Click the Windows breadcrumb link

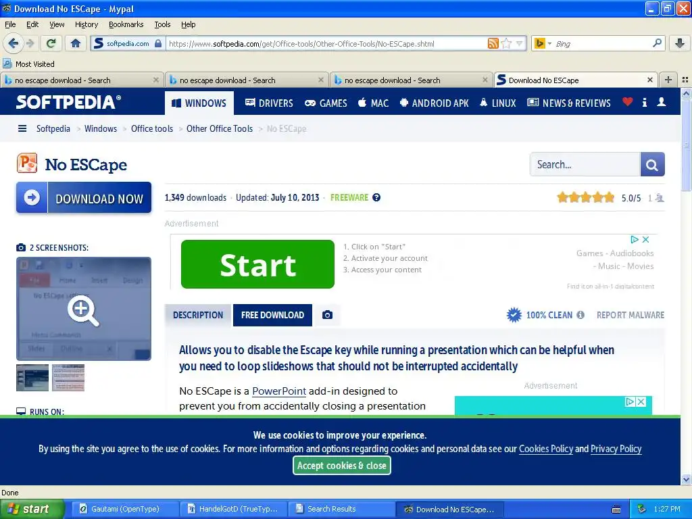click(x=101, y=128)
